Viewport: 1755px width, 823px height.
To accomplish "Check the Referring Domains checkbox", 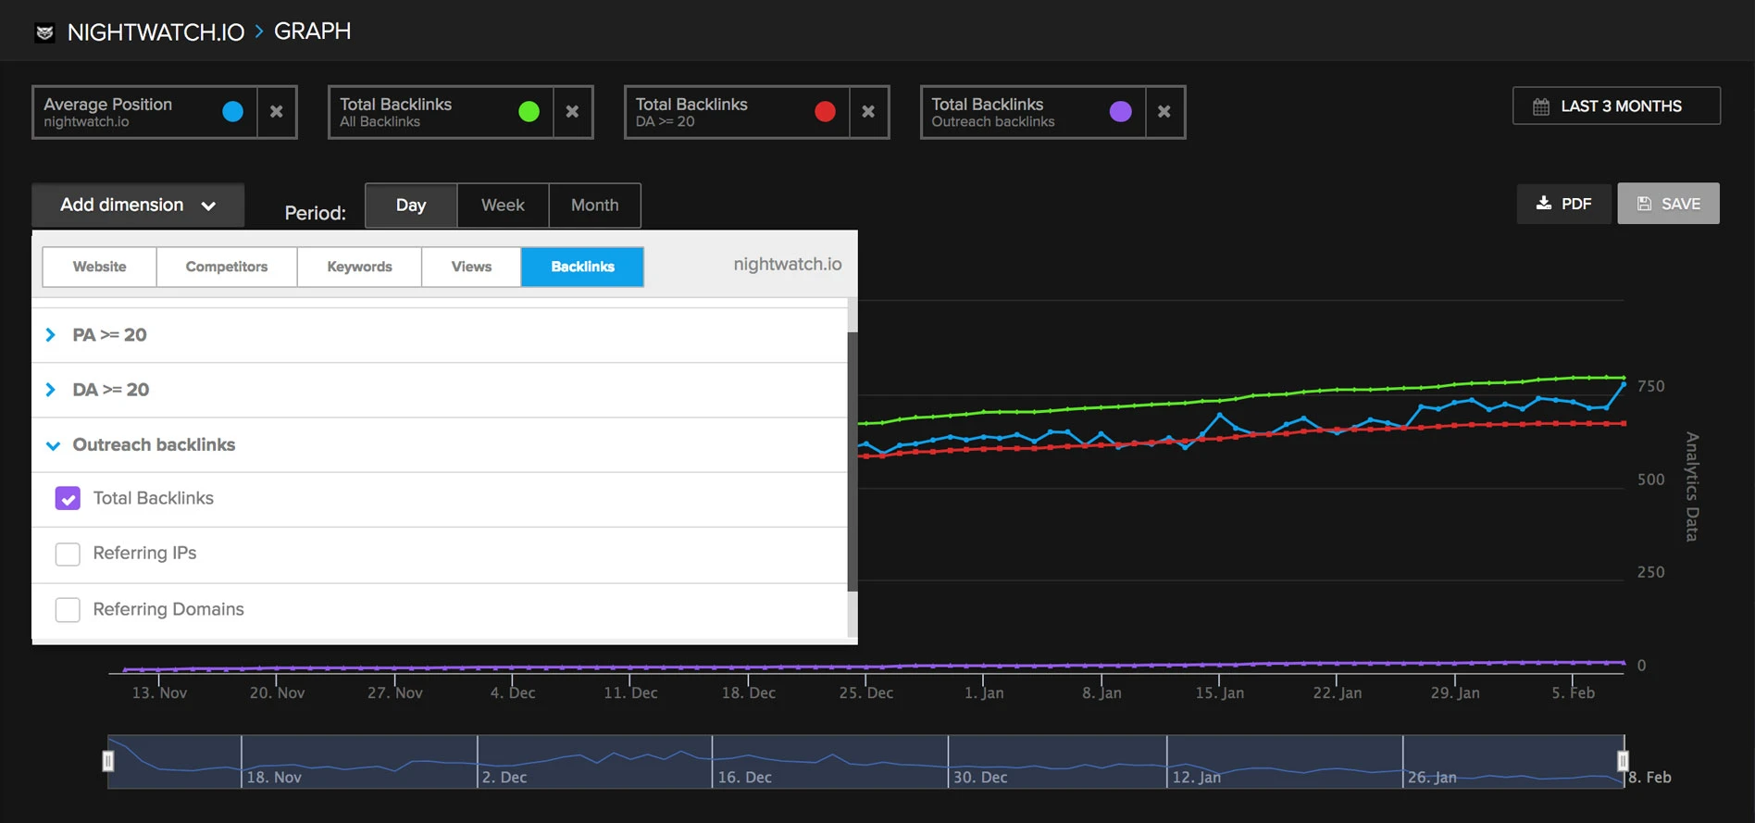I will click(68, 609).
